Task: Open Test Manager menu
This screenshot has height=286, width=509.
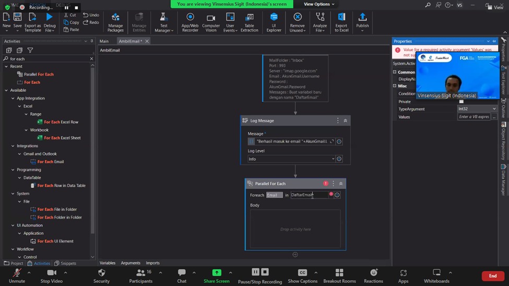Action: (x=163, y=22)
